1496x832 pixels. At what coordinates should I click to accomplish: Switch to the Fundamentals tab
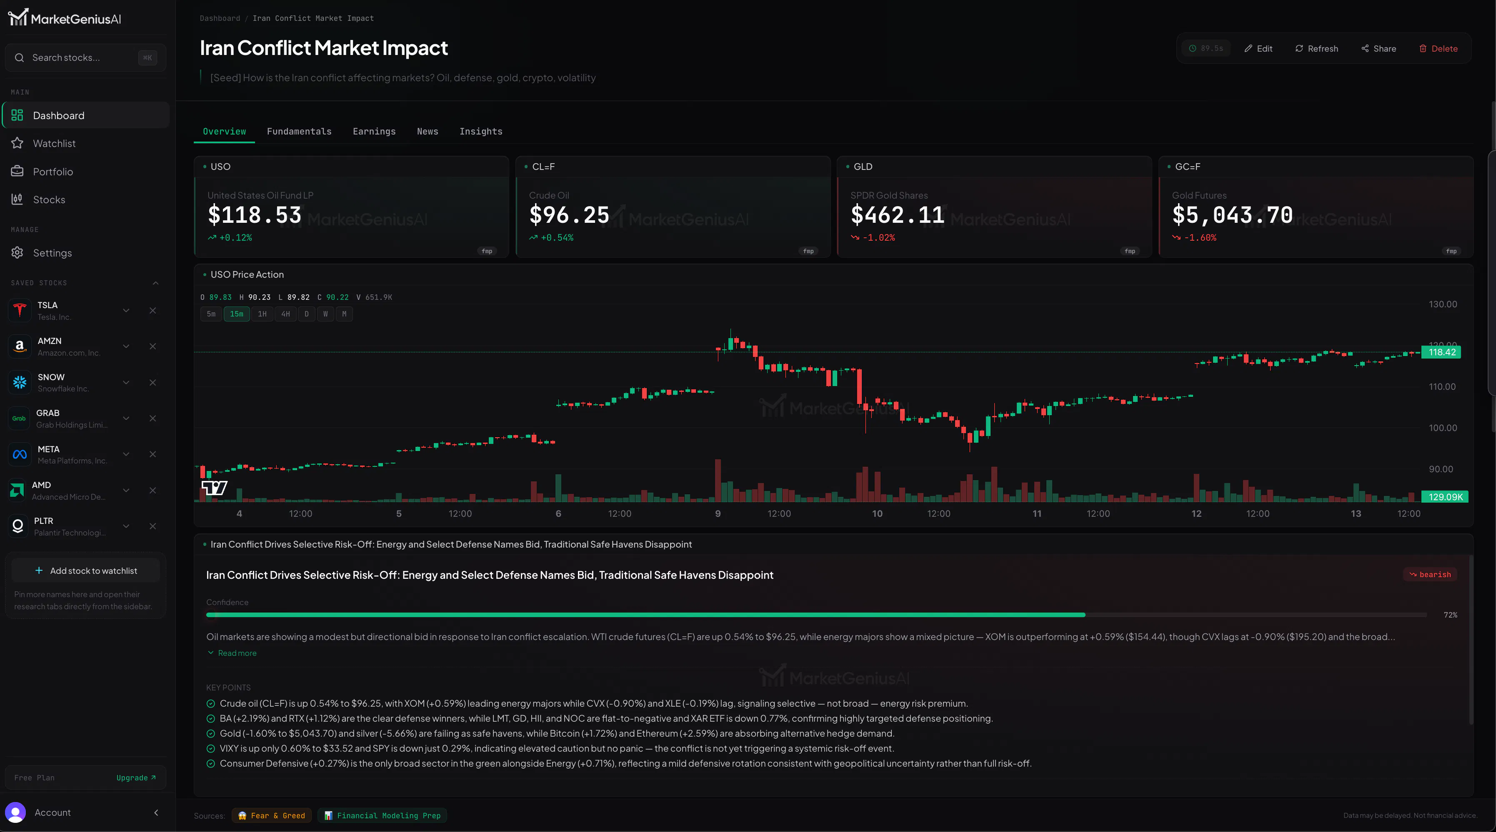(x=299, y=131)
